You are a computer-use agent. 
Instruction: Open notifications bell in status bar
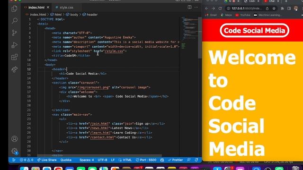[196, 160]
